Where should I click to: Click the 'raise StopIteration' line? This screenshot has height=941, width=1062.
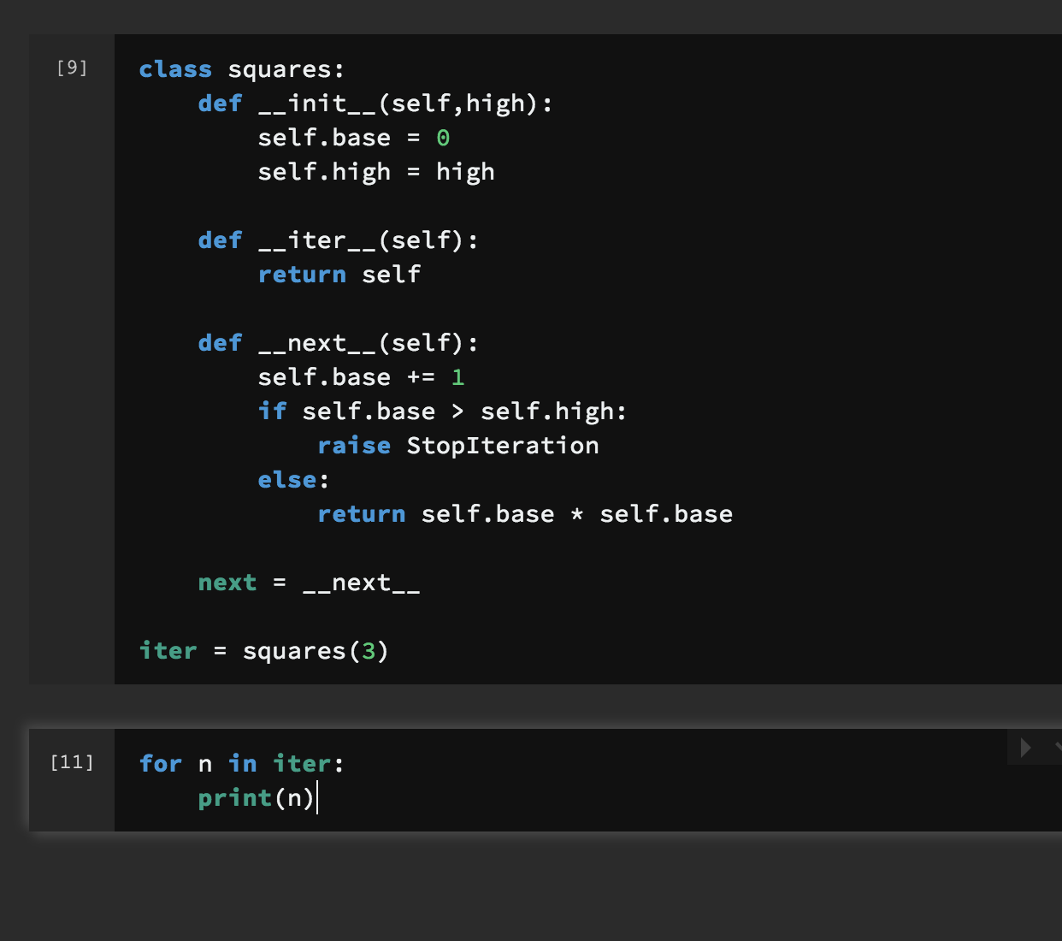pos(458,446)
